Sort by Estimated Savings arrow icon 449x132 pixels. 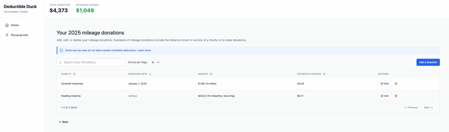tap(324, 74)
